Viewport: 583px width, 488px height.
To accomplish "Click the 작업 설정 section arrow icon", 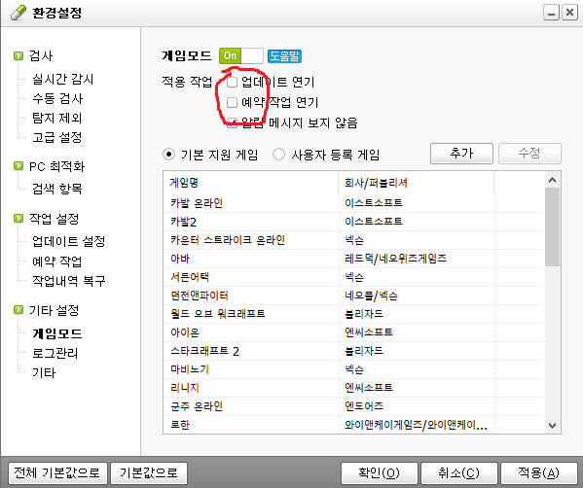I will [18, 219].
